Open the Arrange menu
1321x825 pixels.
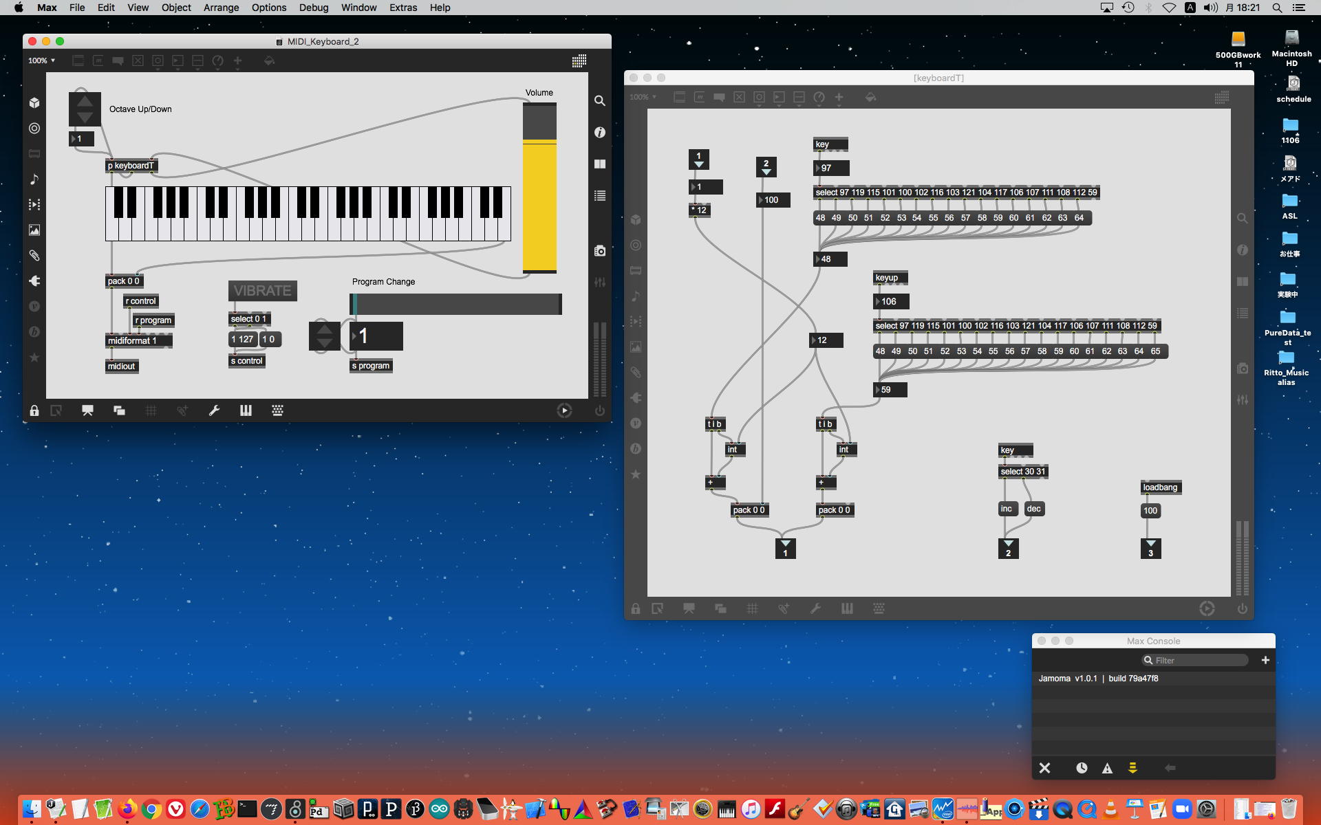coord(221,8)
